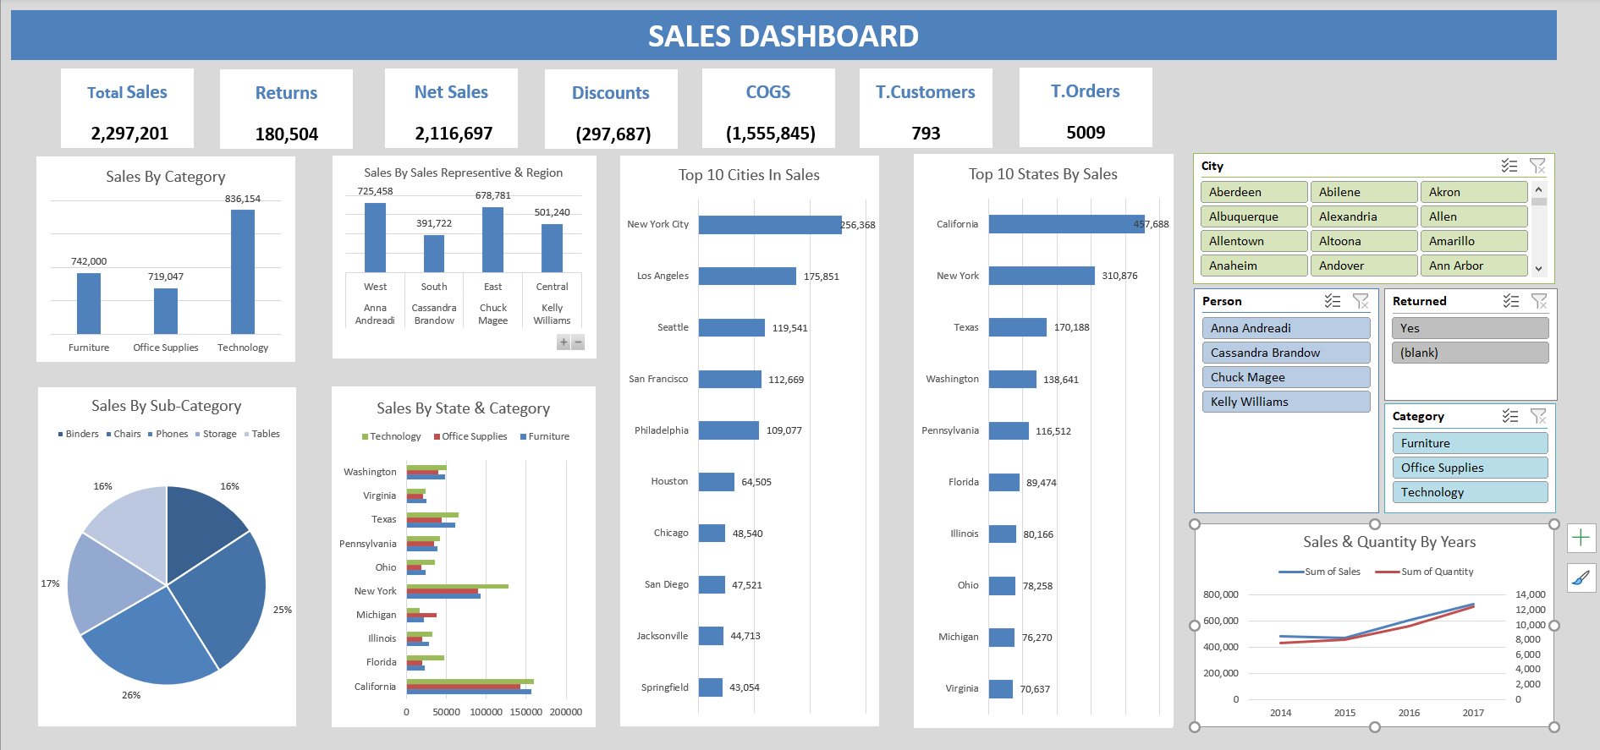Filter by Furniture in Category slicer
The image size is (1600, 750).
click(1471, 443)
